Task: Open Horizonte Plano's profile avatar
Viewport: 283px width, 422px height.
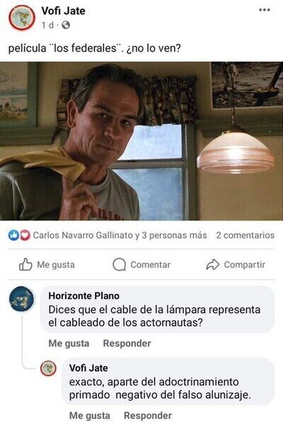Action: coord(22,299)
